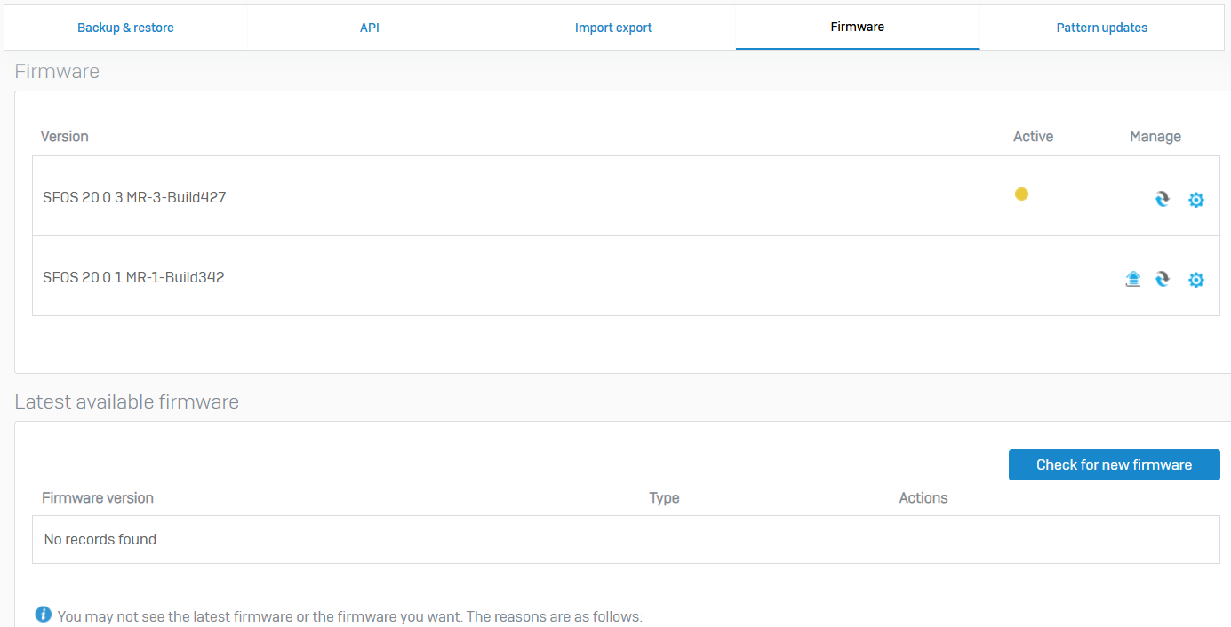Click the sync-arrows icon for SFOS 20.0.1
1231x627 pixels.
point(1162,280)
